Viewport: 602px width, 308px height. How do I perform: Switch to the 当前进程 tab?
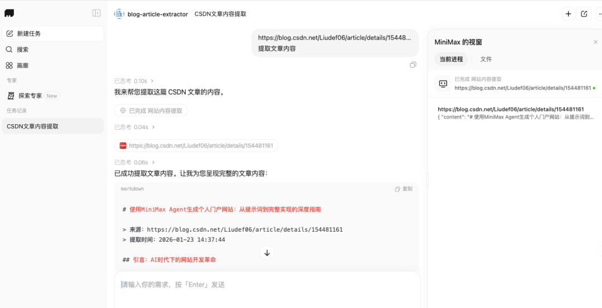click(x=451, y=59)
